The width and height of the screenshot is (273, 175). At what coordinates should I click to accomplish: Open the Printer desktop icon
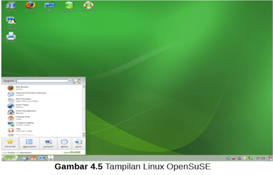click(11, 37)
